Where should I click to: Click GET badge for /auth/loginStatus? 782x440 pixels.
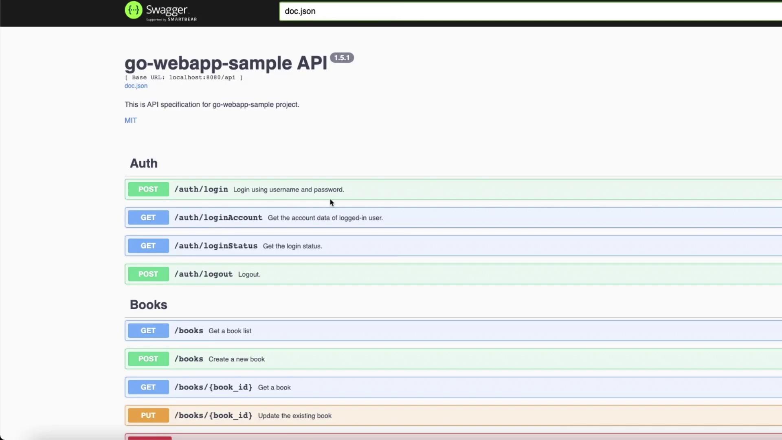click(x=148, y=246)
